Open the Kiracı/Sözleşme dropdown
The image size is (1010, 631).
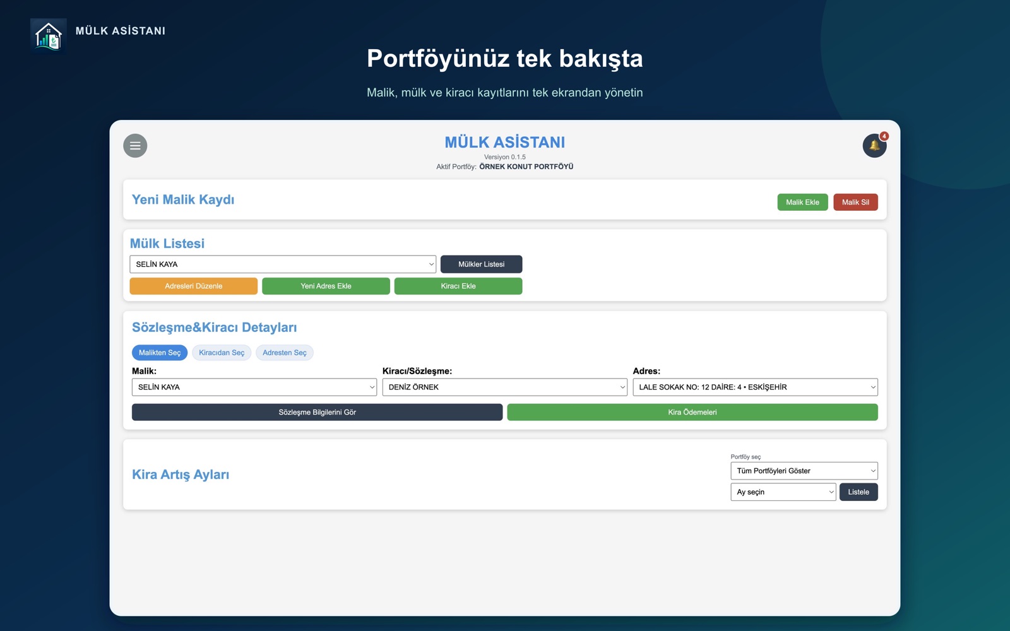[505, 387]
